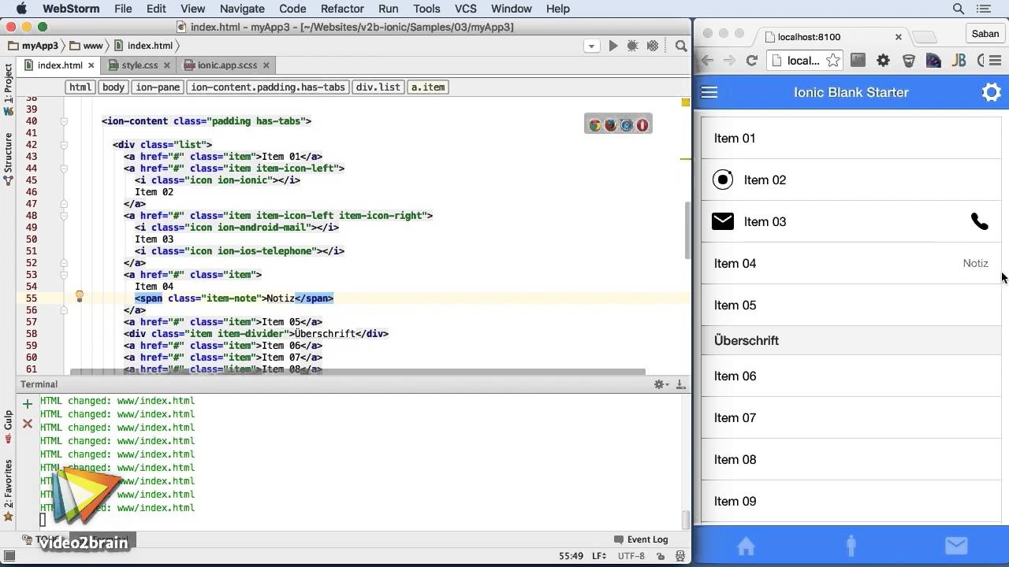1009x567 pixels.
Task: Select the Home tab in Ionic app
Action: 746,546
